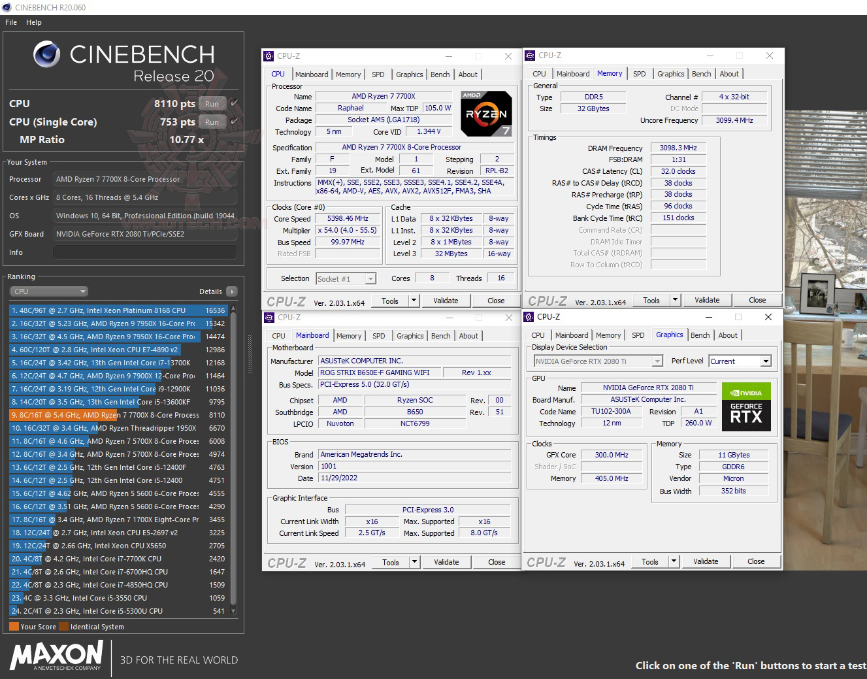This screenshot has width=867, height=679.
Task: Select the highlighted AMD Ryzen 7 7700X ranking row
Action: [x=118, y=415]
